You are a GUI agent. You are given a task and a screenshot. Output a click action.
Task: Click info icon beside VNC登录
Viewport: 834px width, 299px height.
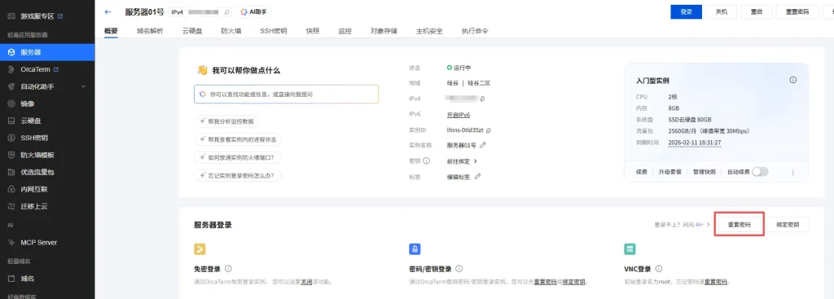coord(659,269)
